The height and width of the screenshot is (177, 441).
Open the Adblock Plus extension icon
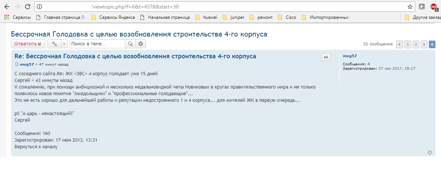coord(434,7)
